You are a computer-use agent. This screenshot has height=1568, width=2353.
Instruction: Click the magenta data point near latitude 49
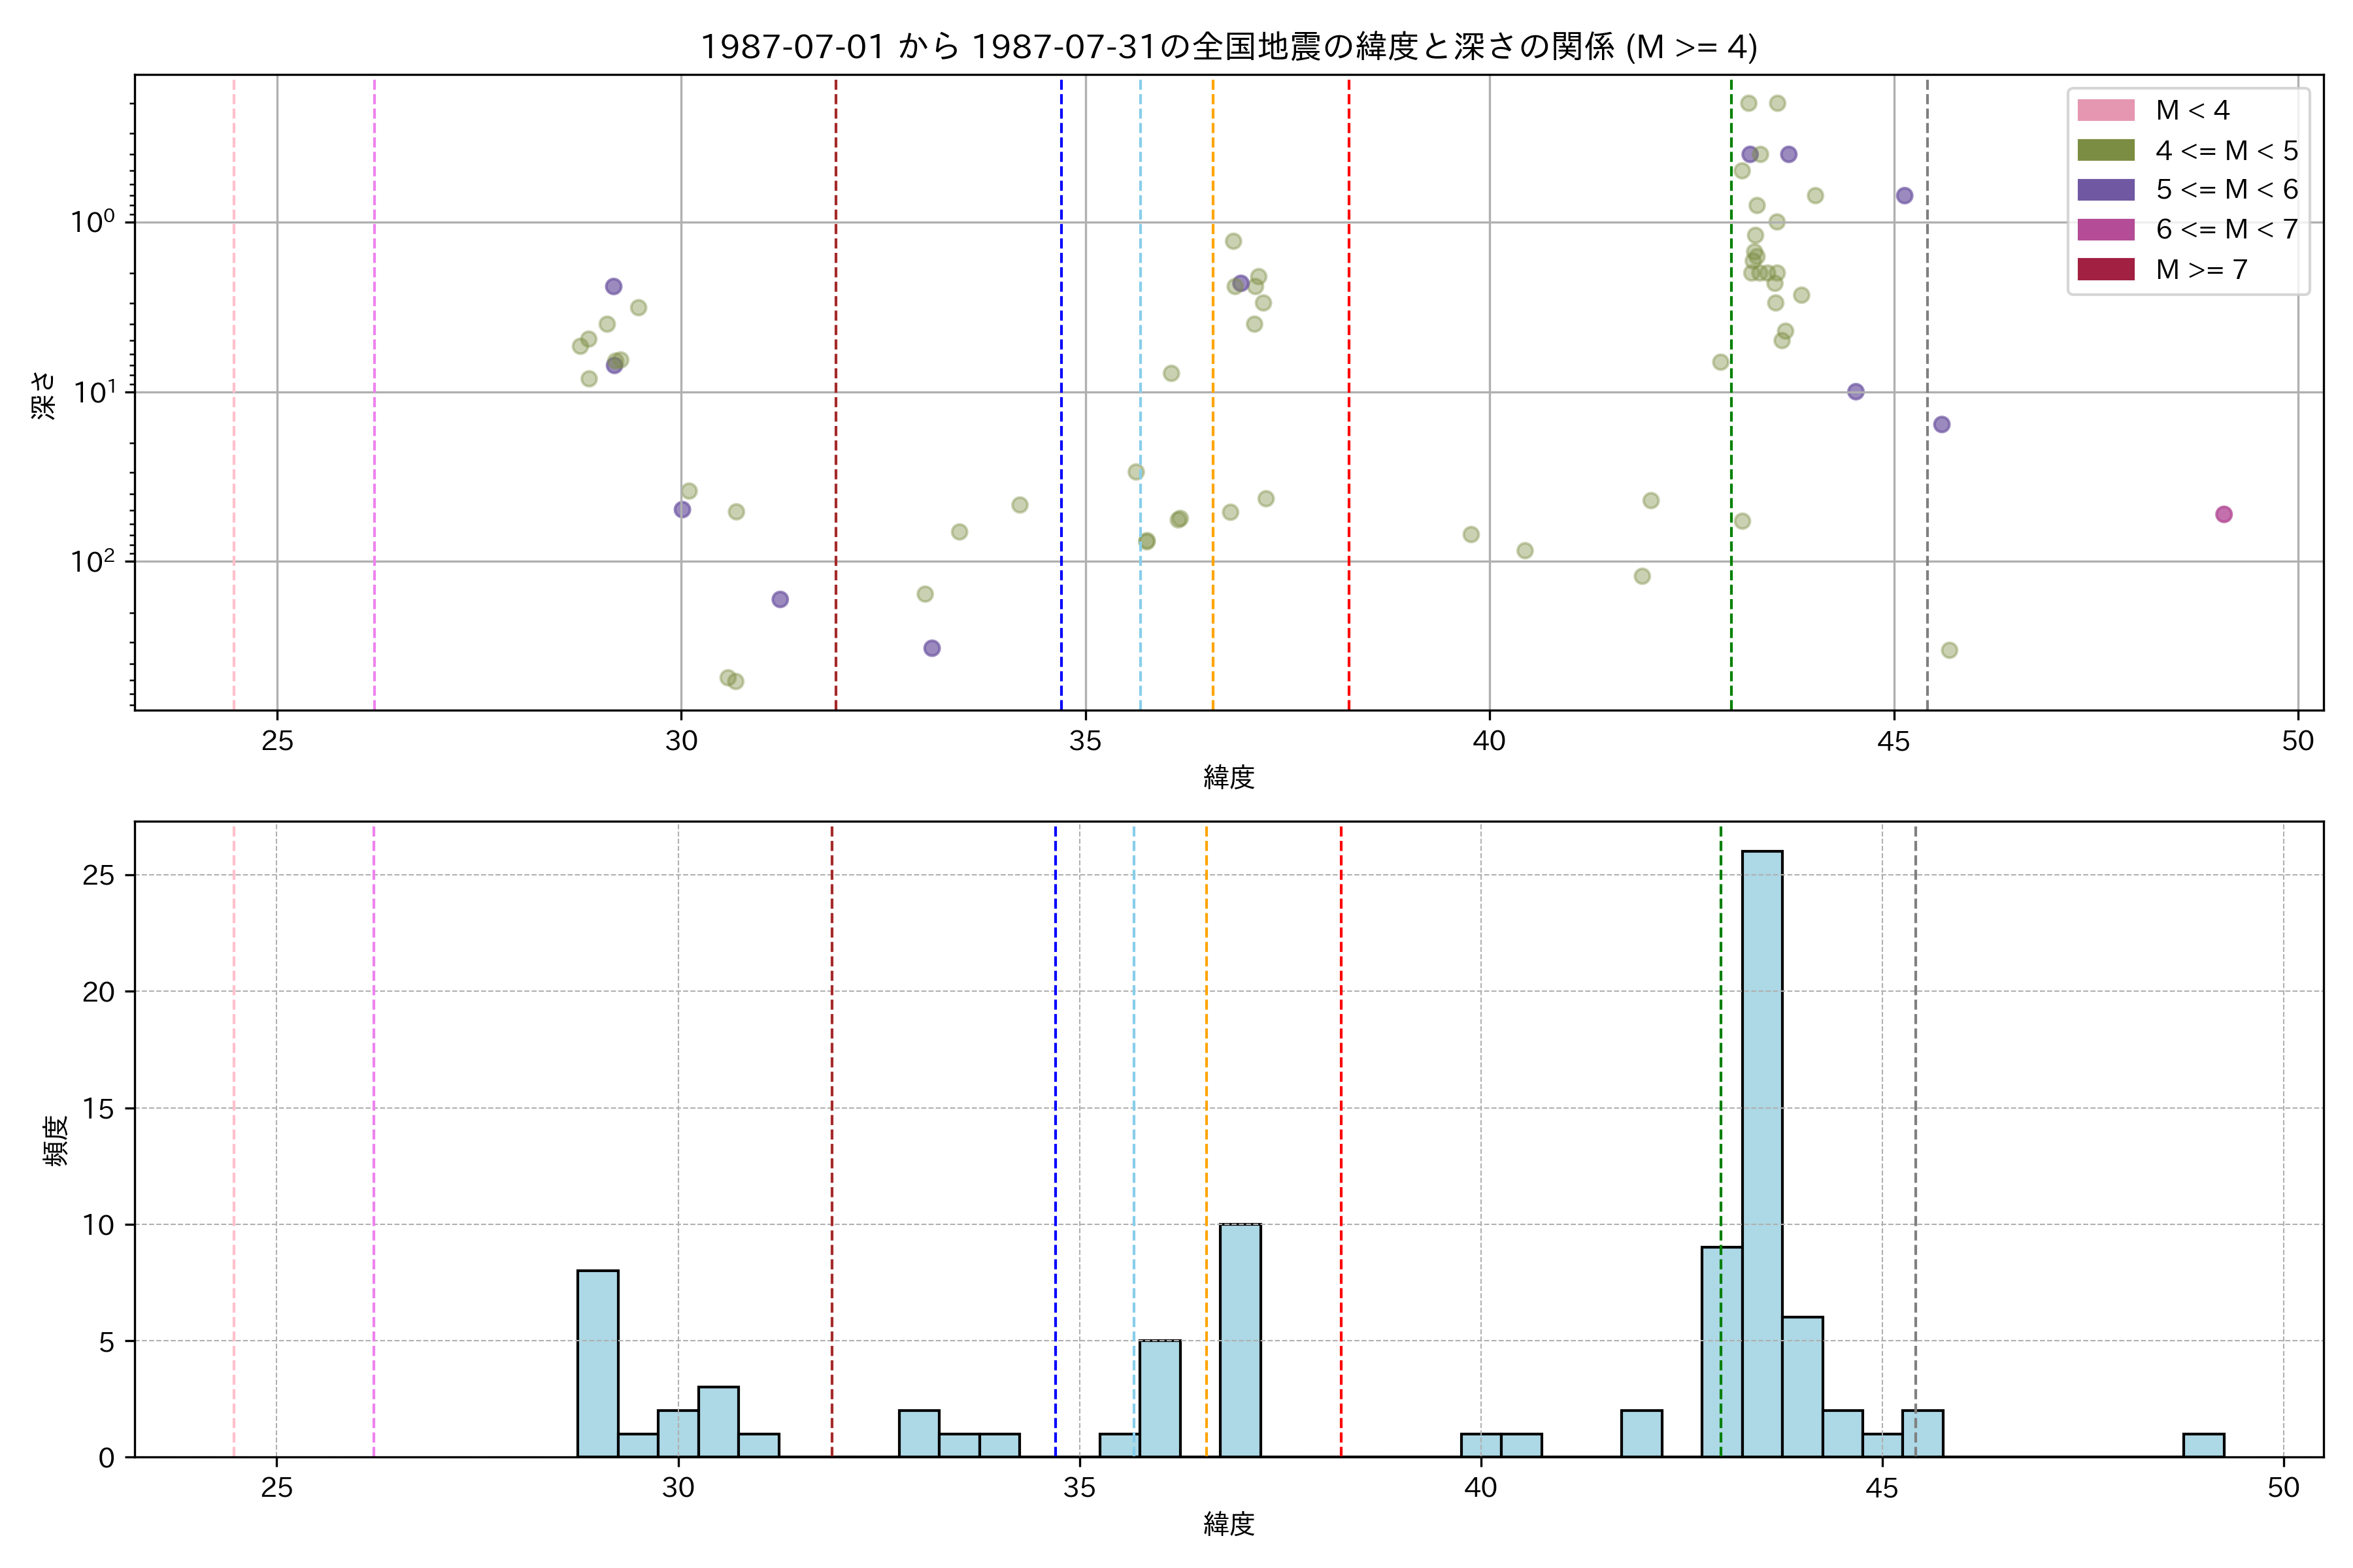(x=2223, y=514)
